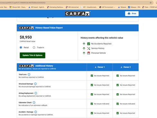
Task: Click Odometer Check checkmark under Owner 1
Action: tap(92, 104)
